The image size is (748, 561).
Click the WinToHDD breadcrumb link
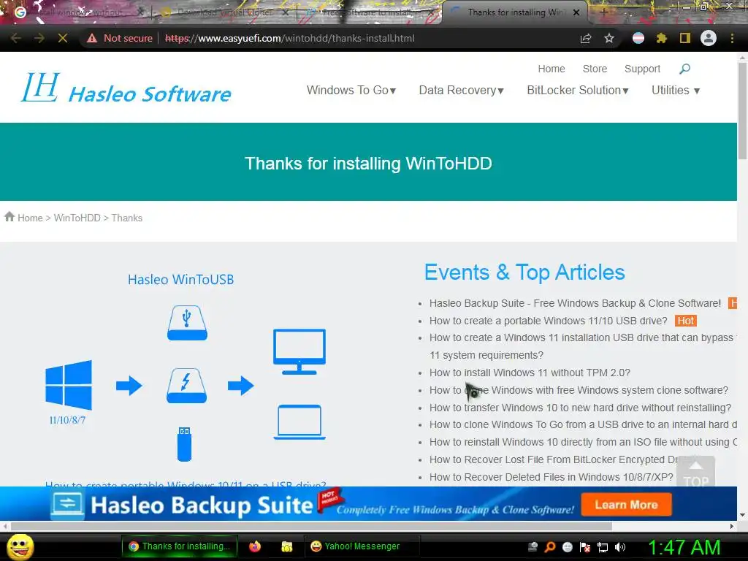(77, 218)
